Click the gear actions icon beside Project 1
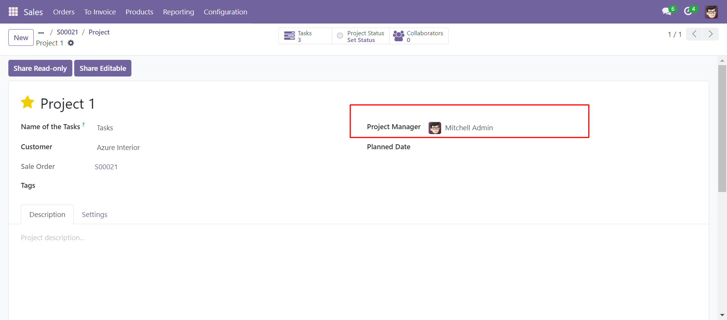The image size is (727, 320). 71,43
